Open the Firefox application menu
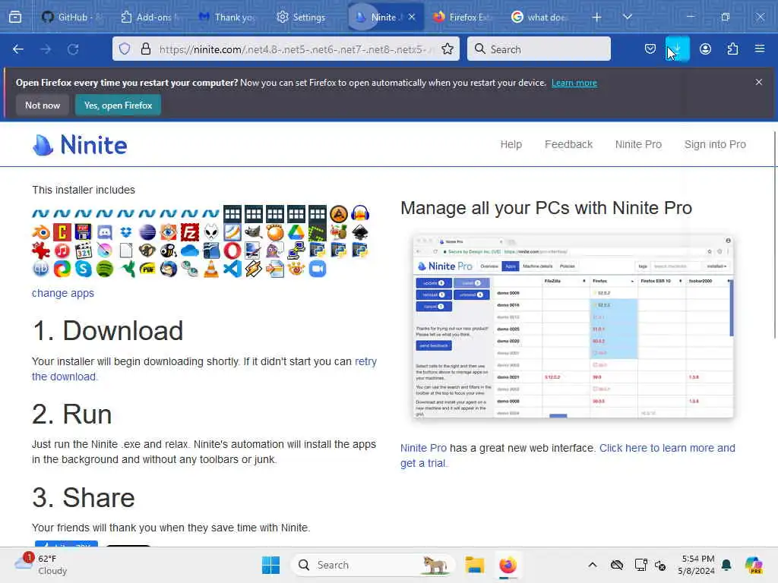The image size is (778, 583). click(x=760, y=49)
